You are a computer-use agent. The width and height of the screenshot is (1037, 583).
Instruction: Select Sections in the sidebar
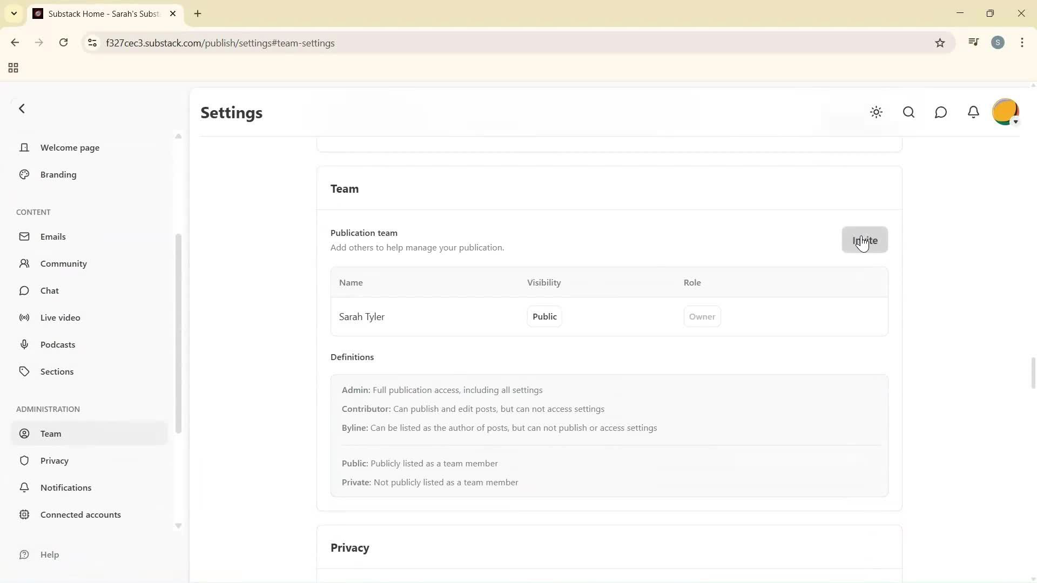[x=57, y=371]
